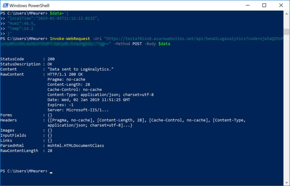Click the blinking cursor at prompt

[51, 173]
